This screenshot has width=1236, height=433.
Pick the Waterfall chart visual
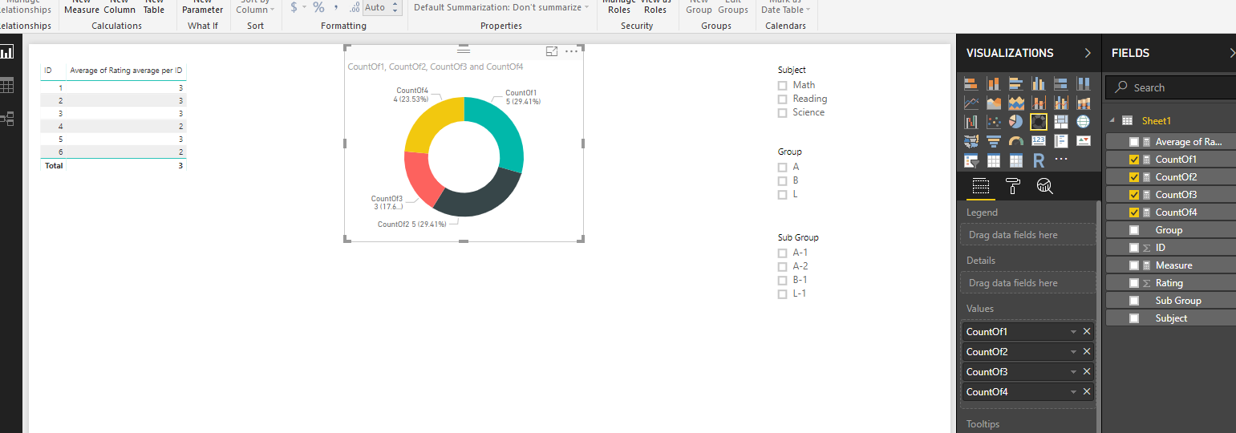[971, 122]
